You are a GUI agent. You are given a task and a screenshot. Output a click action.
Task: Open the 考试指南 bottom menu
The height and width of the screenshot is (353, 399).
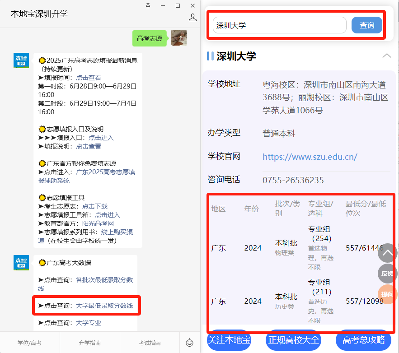pos(150,343)
